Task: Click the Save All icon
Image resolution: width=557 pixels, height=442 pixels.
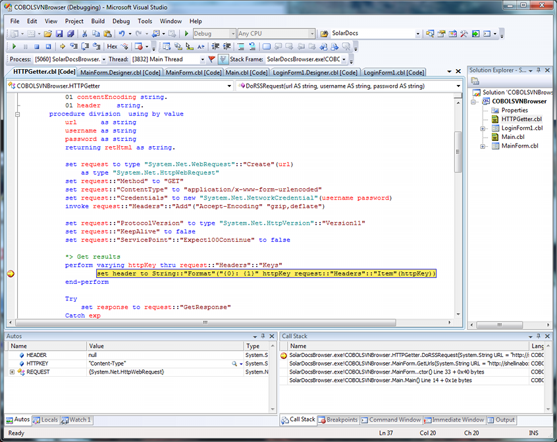Action: (70, 34)
